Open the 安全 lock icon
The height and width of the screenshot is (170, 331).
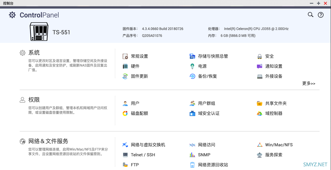[x=260, y=56]
